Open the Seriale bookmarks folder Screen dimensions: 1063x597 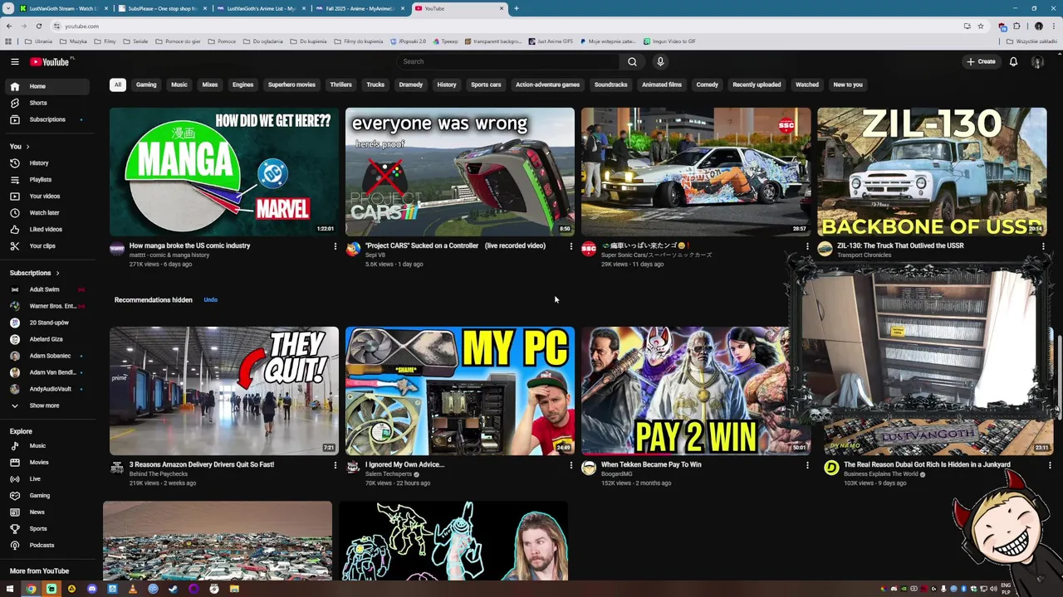(136, 41)
